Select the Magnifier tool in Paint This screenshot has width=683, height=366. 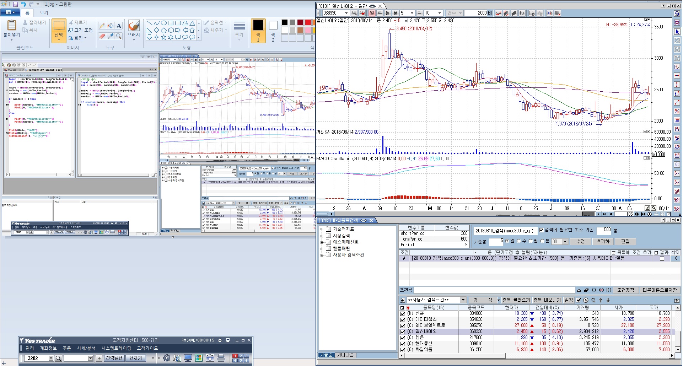pos(119,36)
